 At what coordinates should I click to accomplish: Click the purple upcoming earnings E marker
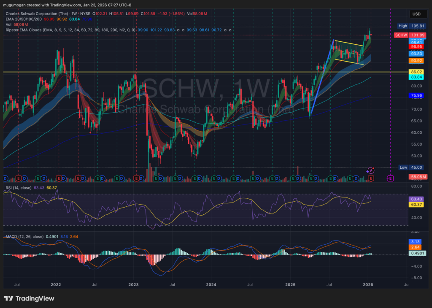click(x=390, y=178)
